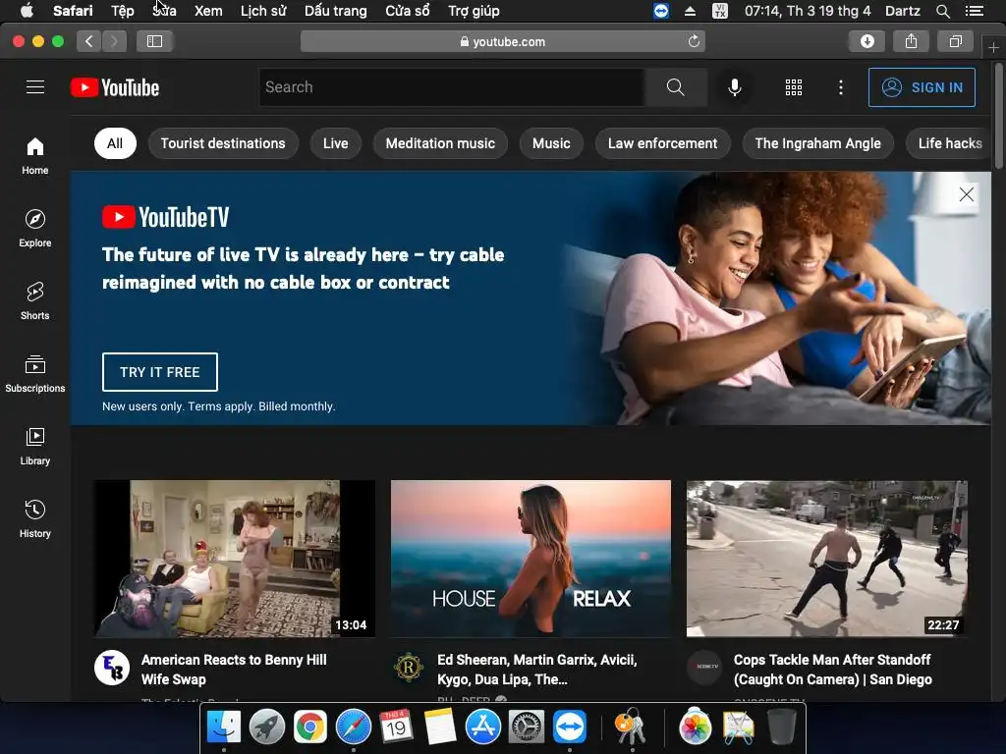Select the All filter chip
Viewport: 1006px width, 754px height.
coord(115,143)
